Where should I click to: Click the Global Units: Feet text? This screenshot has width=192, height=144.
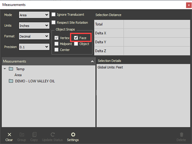(110, 67)
